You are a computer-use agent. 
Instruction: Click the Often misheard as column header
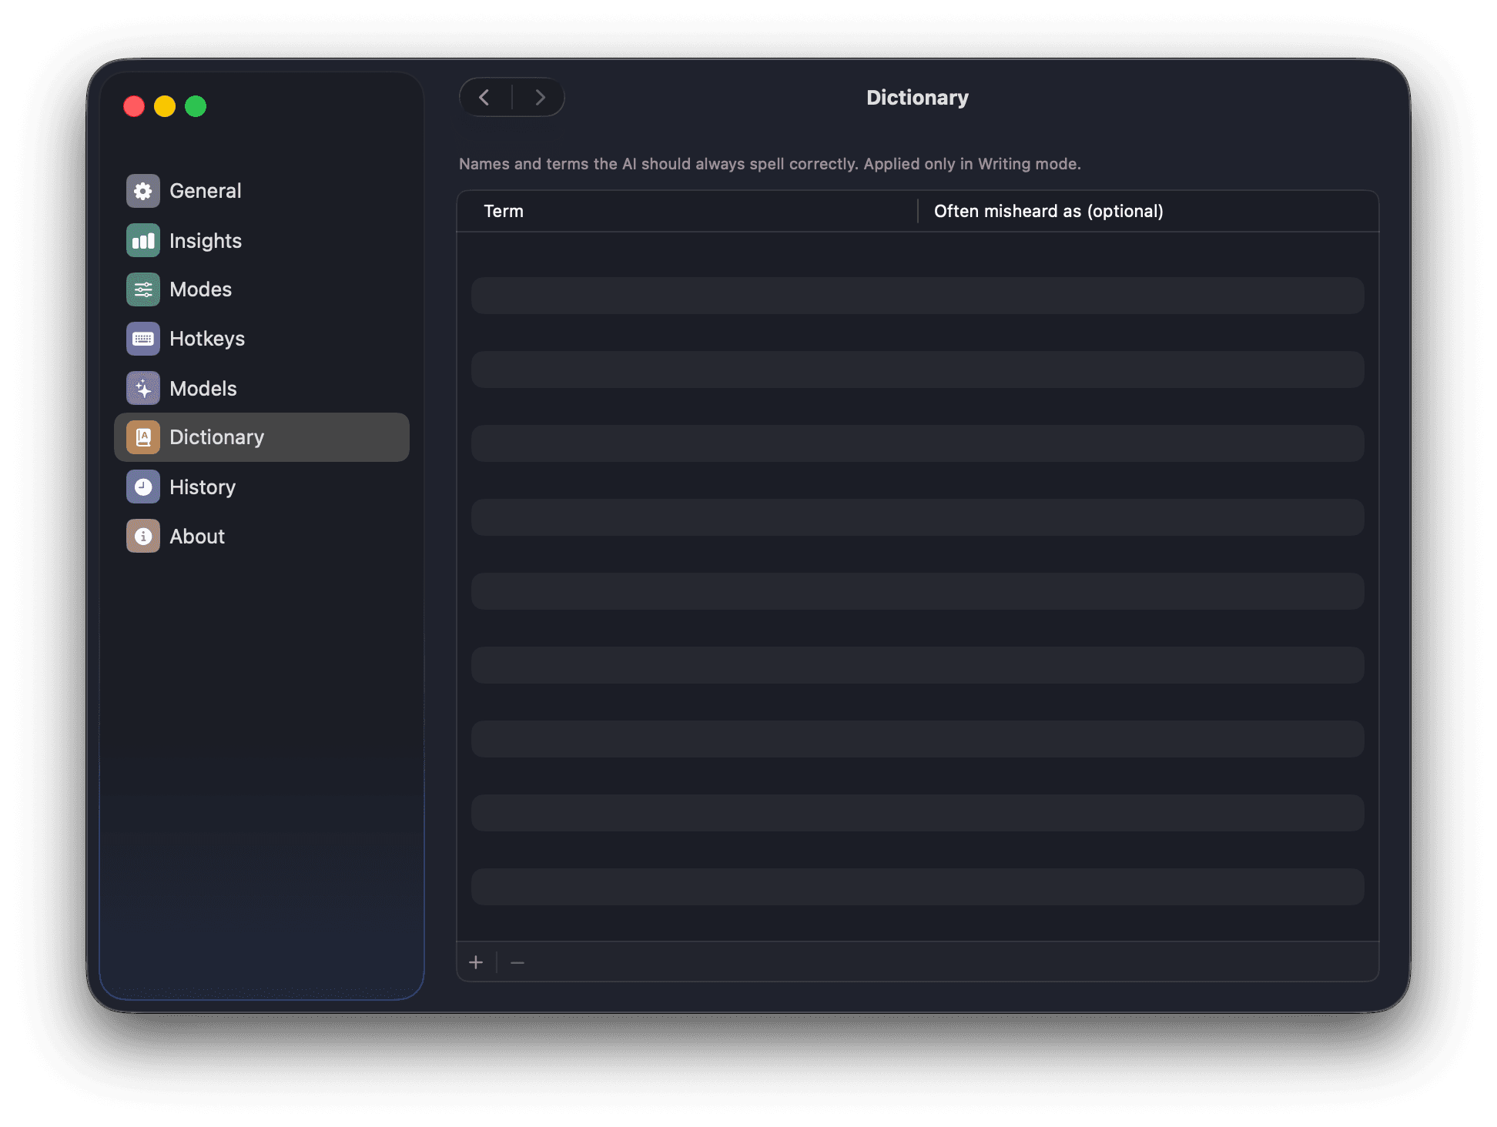tap(1049, 211)
